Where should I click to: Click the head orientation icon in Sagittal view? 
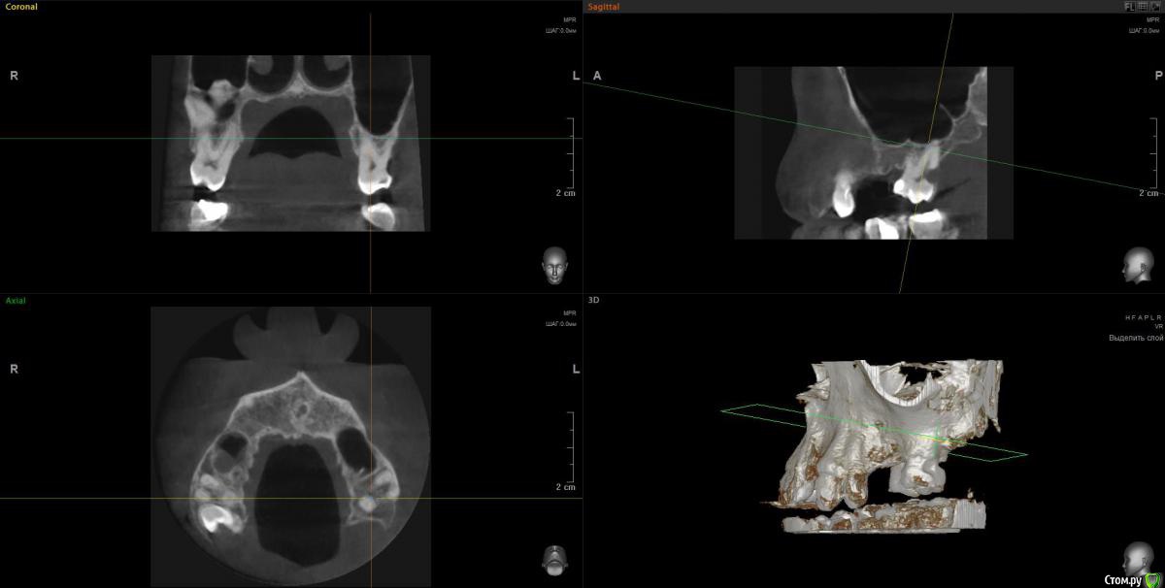click(x=1137, y=266)
